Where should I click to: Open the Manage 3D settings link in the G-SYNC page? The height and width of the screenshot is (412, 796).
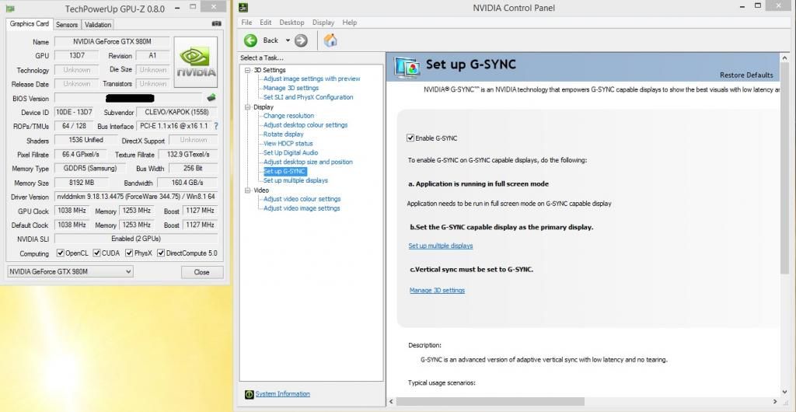[437, 290]
